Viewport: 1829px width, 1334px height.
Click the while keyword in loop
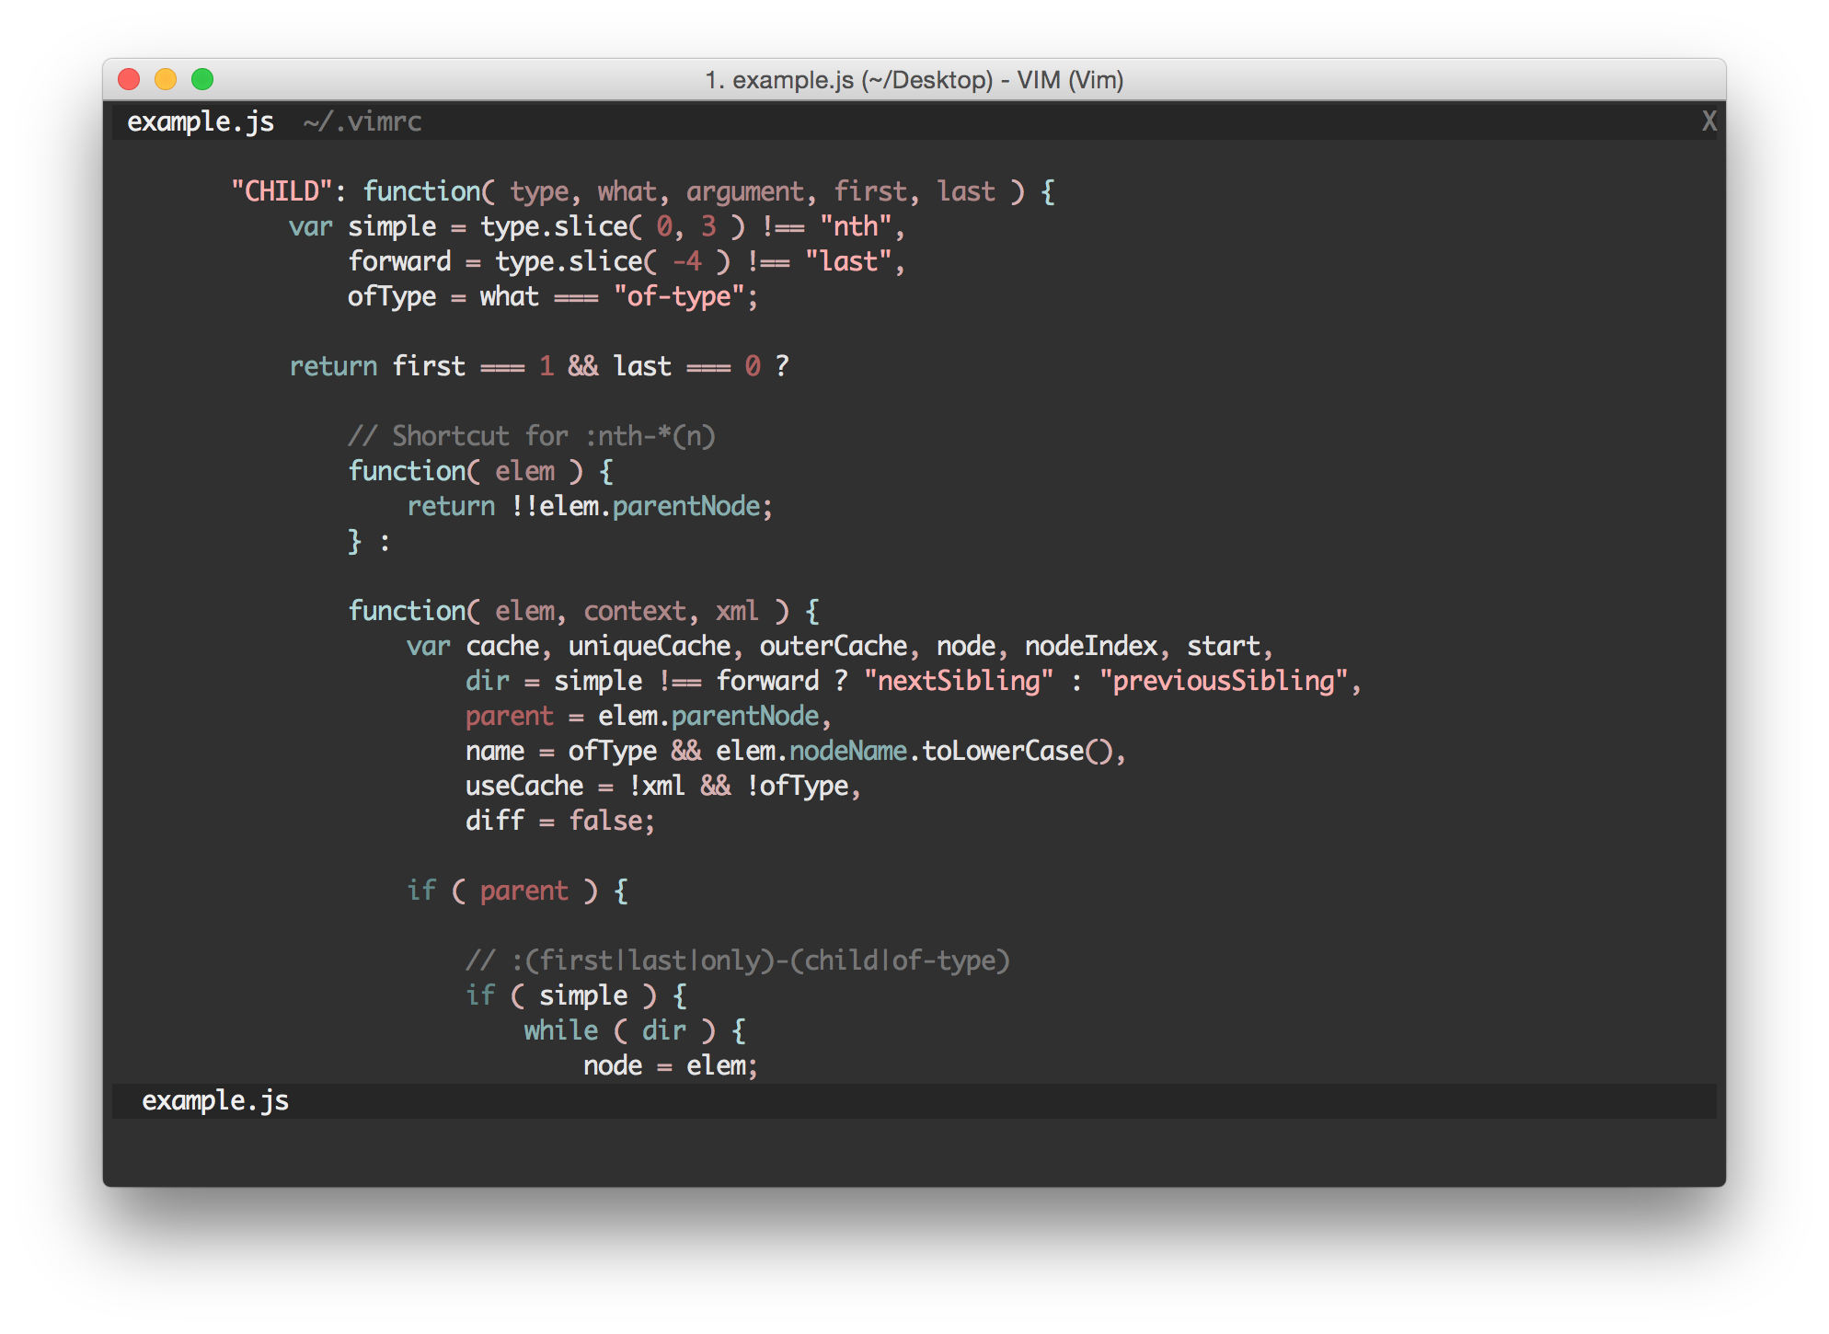tap(560, 1030)
